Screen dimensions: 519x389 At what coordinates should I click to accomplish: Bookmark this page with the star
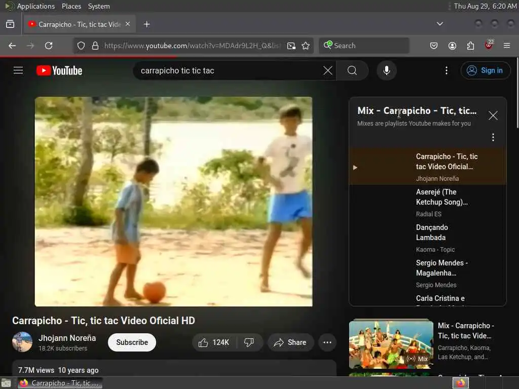[x=306, y=46]
